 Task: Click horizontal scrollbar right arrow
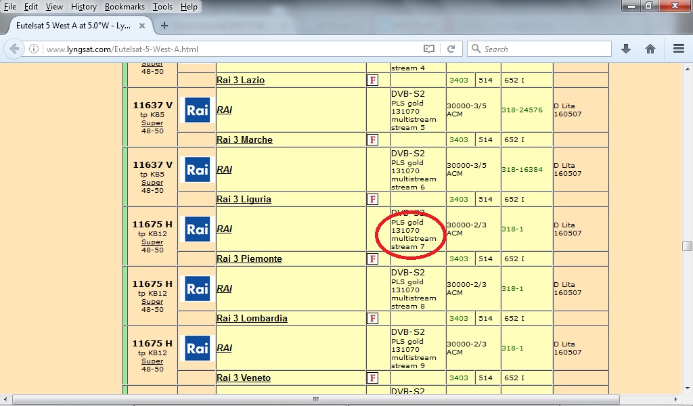pyautogui.click(x=676, y=399)
